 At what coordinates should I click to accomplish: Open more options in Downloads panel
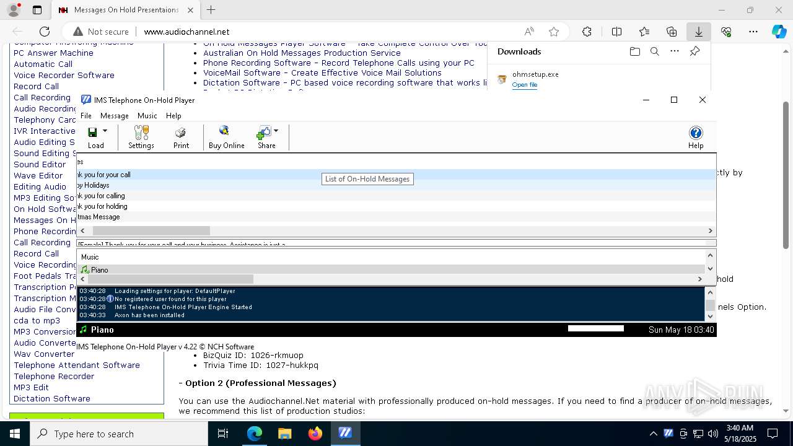click(675, 51)
